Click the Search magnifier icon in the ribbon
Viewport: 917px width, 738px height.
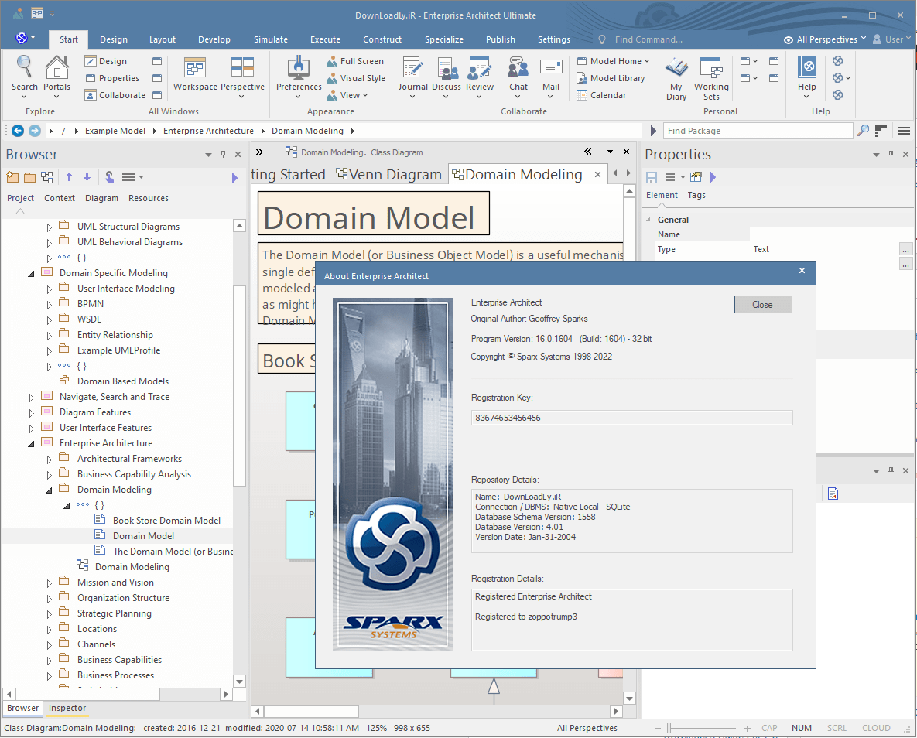24,67
